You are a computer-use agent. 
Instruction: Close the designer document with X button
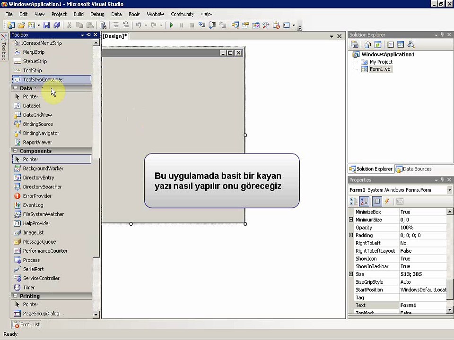[340, 36]
